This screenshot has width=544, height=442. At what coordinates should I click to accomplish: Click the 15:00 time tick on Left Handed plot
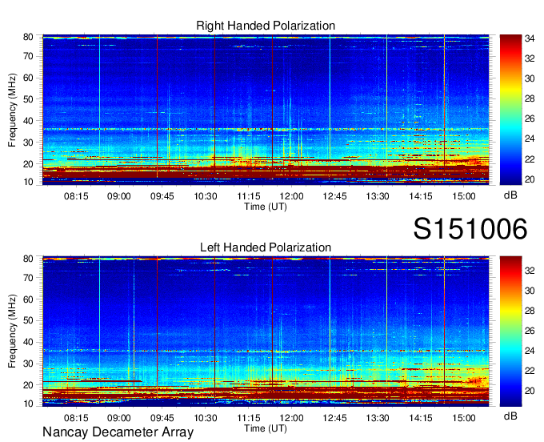464,418
